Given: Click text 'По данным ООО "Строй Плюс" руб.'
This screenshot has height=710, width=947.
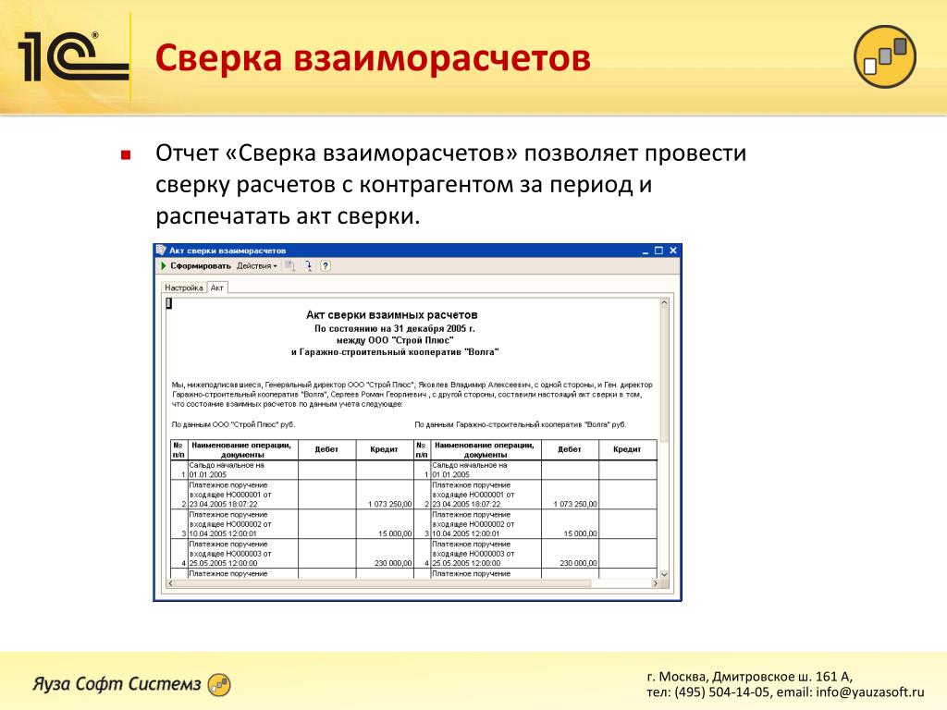Looking at the screenshot, I should click(x=233, y=425).
